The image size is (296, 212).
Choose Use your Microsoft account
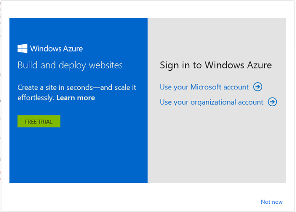(x=204, y=87)
